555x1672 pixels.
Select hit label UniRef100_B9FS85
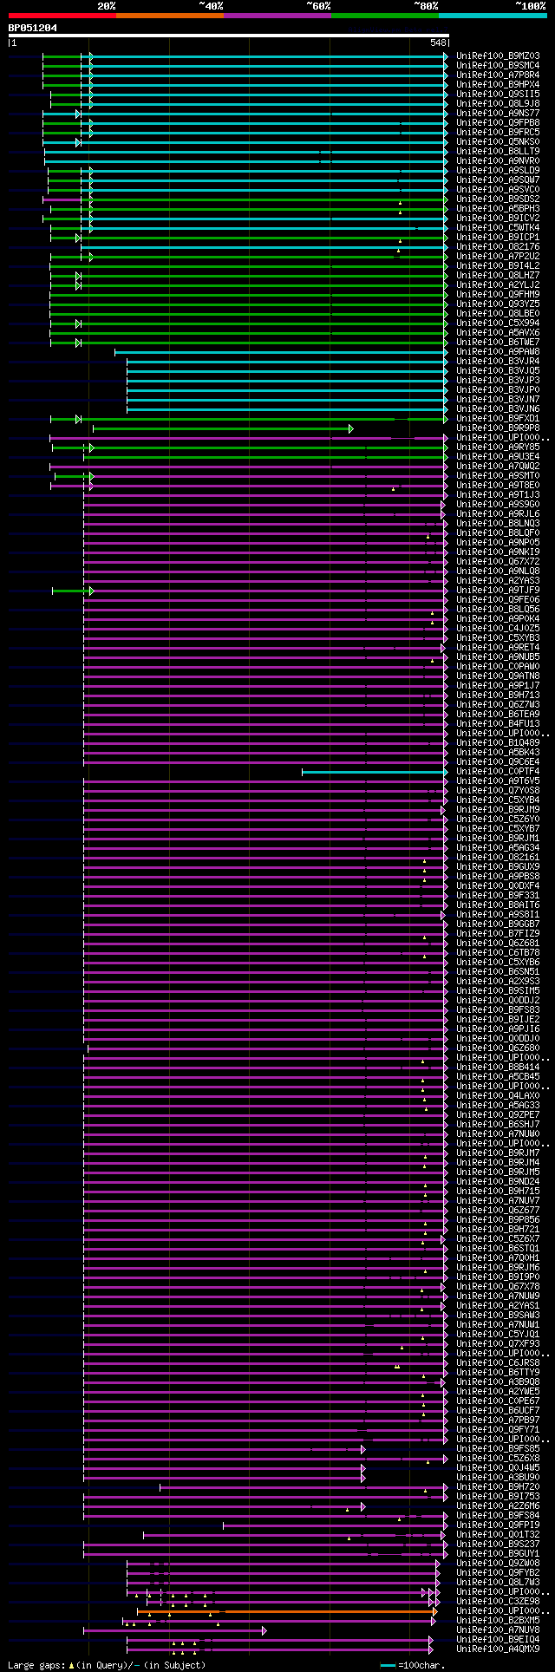(x=498, y=1448)
